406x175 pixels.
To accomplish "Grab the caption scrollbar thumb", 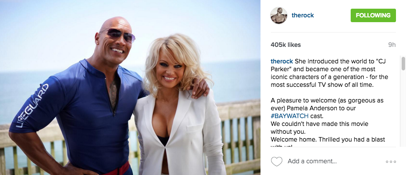I will pyautogui.click(x=403, y=63).
